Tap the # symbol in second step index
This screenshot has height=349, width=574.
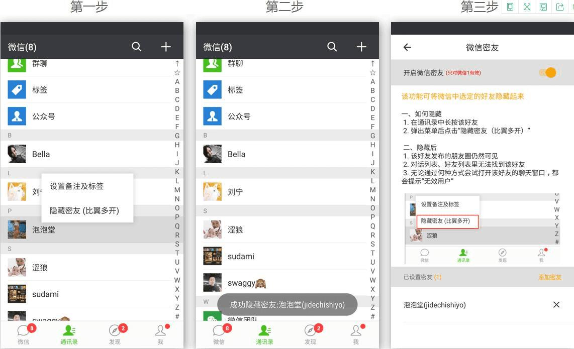pos(372,316)
